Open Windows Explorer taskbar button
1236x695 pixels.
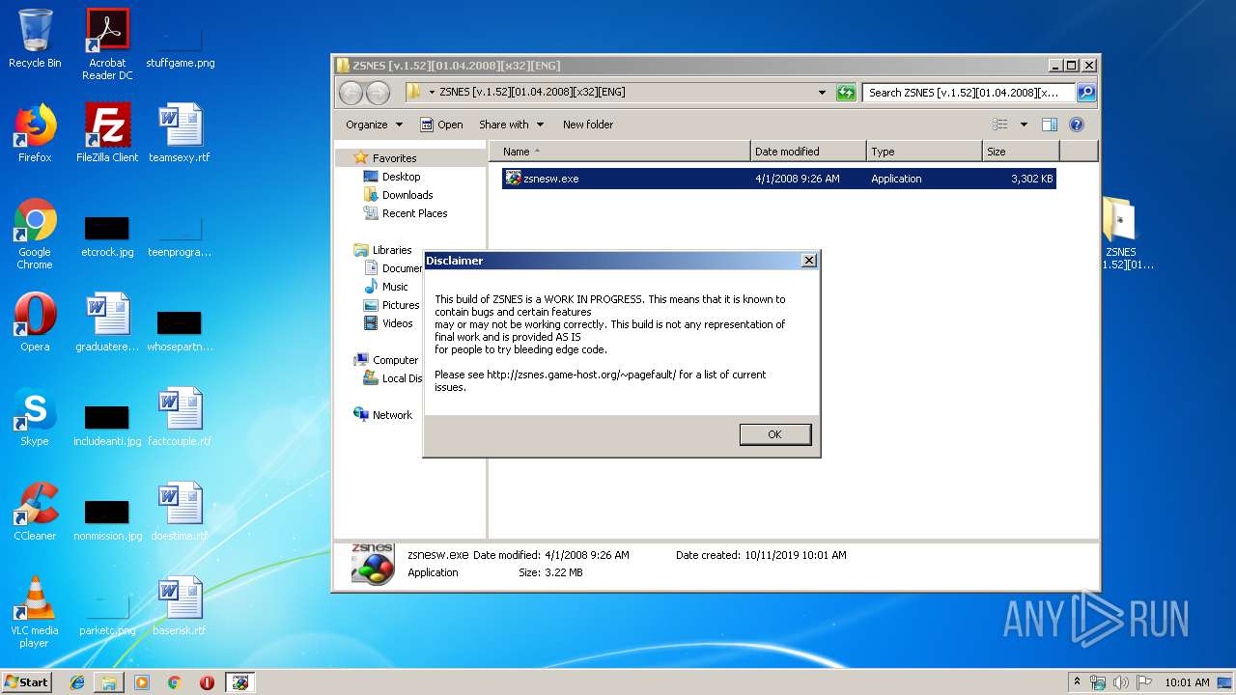coord(109,682)
